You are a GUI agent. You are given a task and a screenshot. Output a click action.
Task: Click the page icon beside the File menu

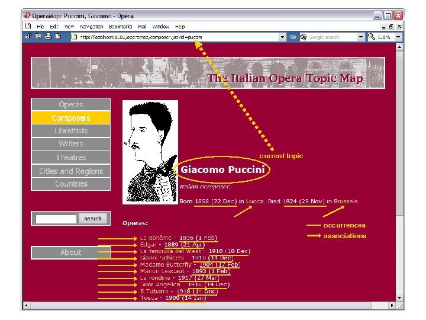pyautogui.click(x=28, y=26)
